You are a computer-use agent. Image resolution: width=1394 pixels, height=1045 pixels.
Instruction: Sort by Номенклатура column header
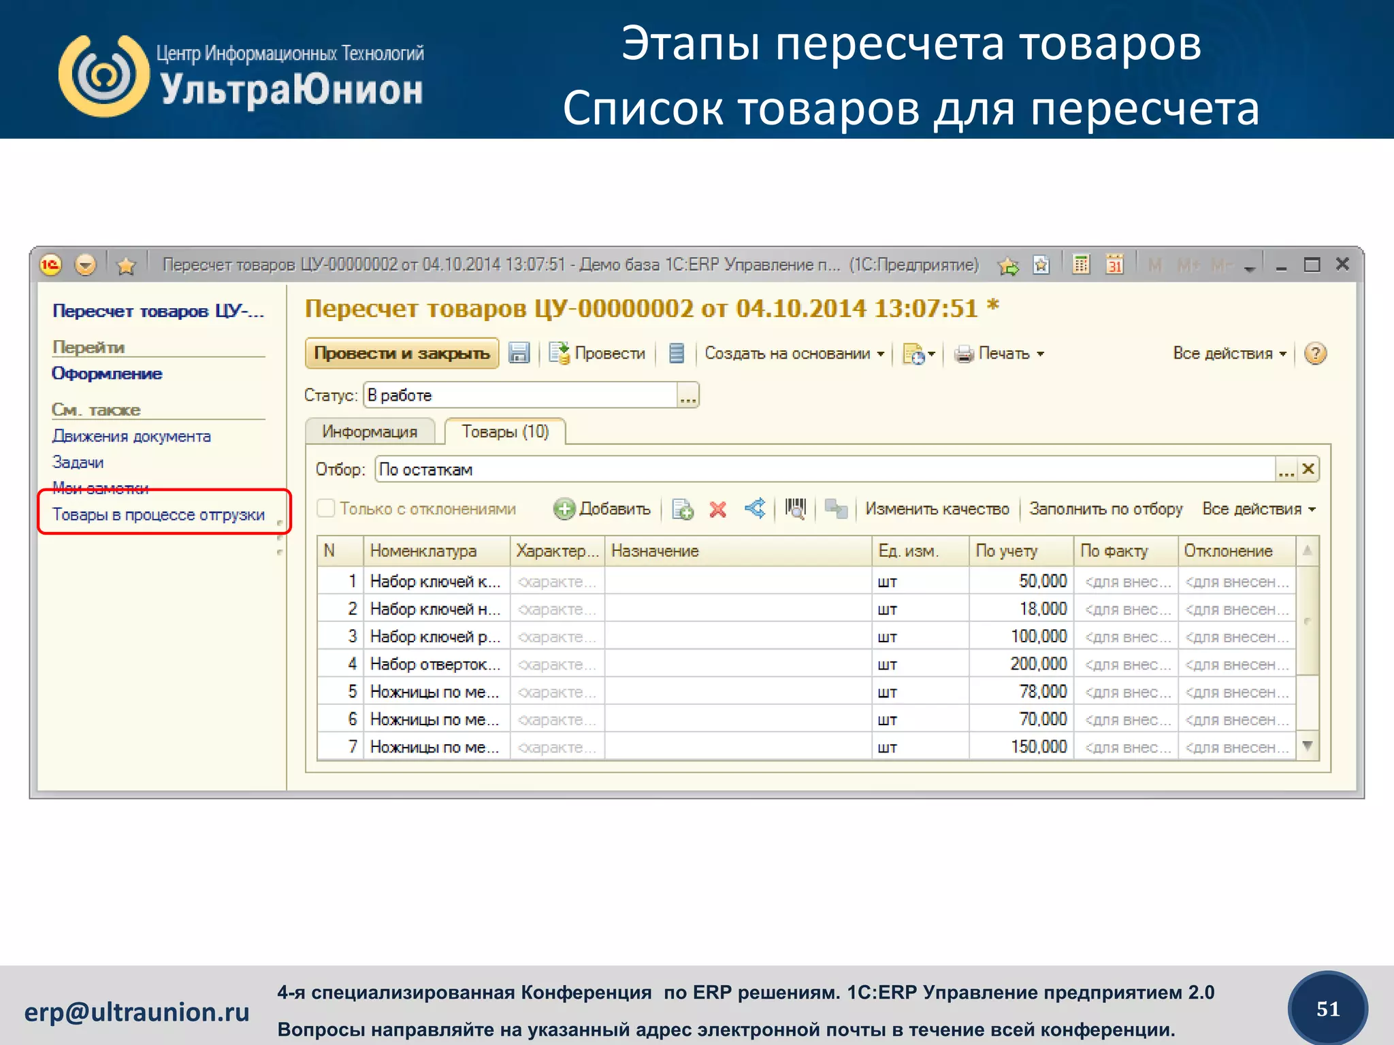436,551
